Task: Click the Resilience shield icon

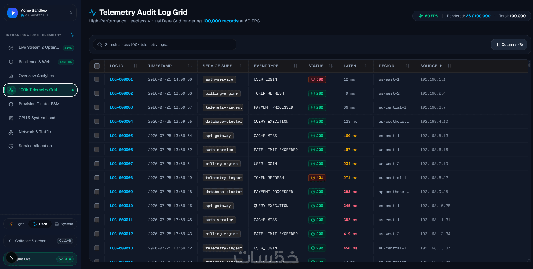Action: tap(11, 62)
